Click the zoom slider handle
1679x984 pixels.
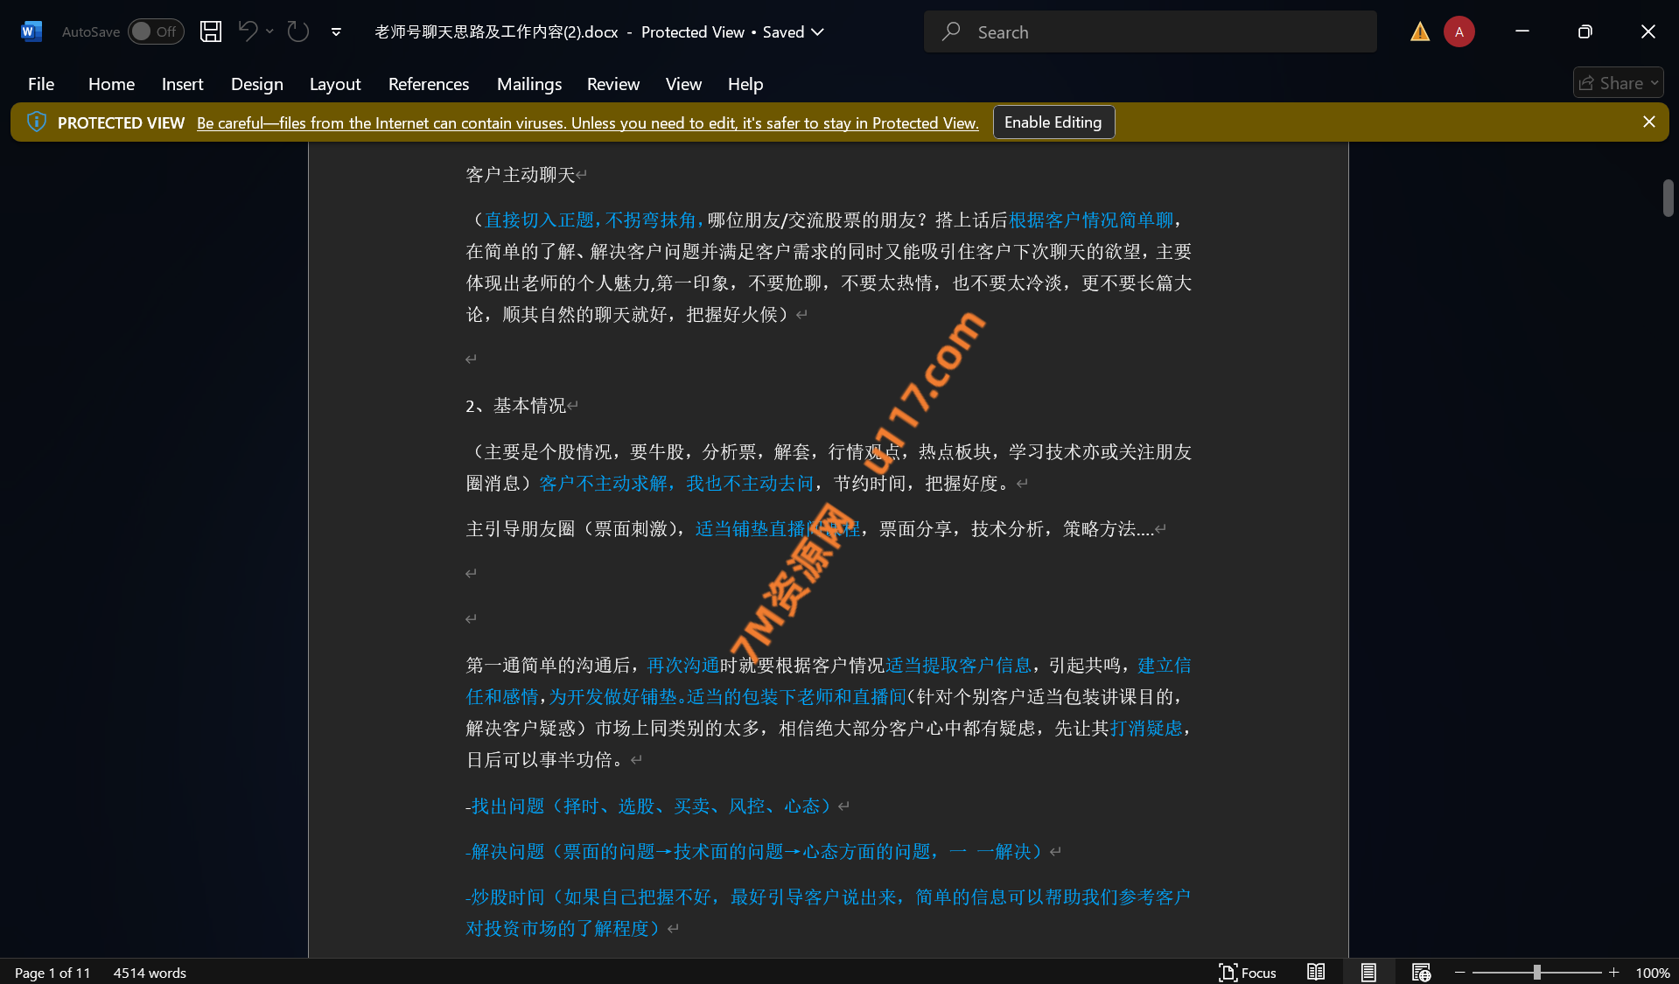pyautogui.click(x=1536, y=972)
